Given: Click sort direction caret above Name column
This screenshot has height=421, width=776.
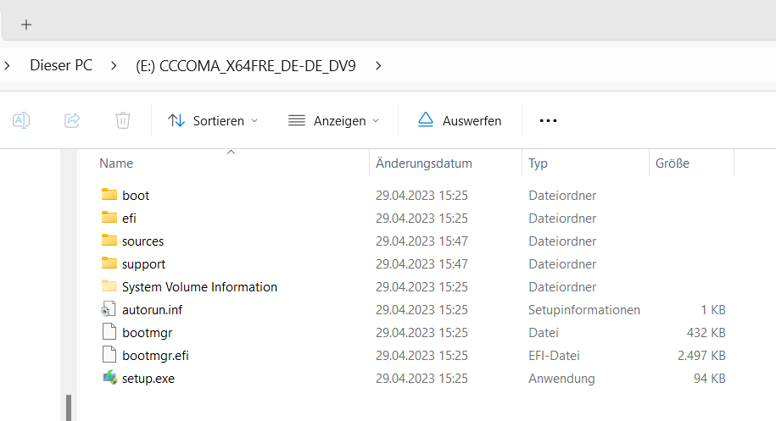Looking at the screenshot, I should coord(231,152).
